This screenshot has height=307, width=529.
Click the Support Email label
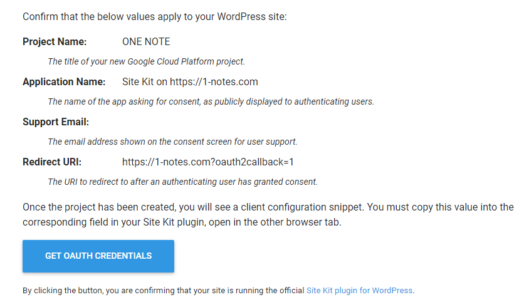click(x=56, y=122)
